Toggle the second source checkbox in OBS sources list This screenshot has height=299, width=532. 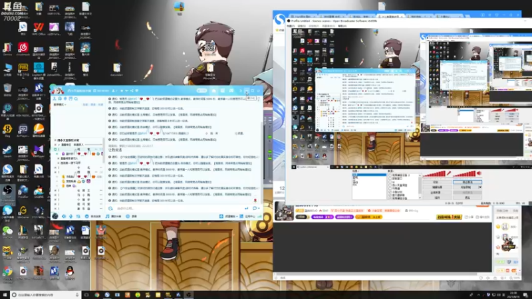[x=390, y=179]
